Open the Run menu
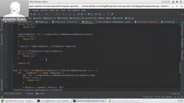Viewport: 184px width, 103px height. (57, 10)
